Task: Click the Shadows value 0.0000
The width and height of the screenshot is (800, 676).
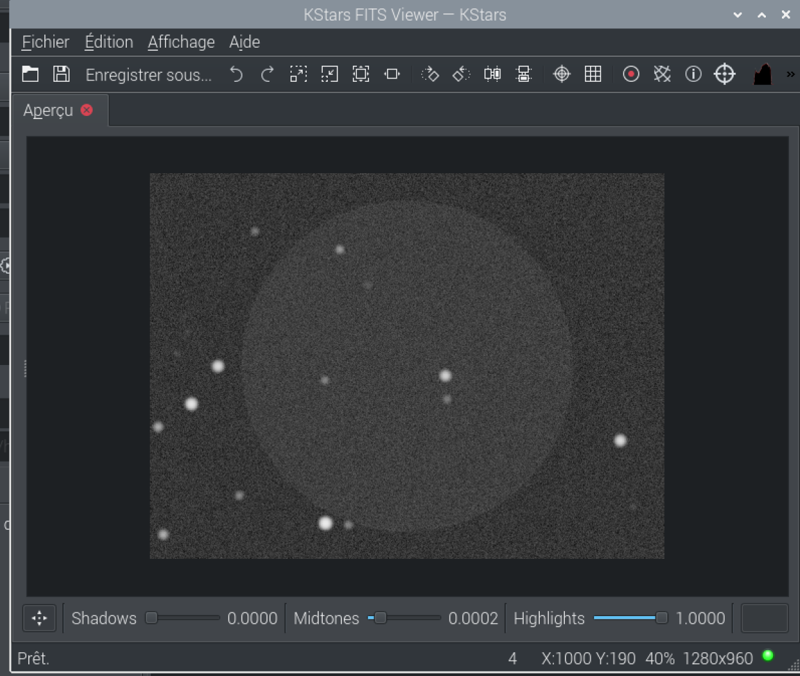Action: (252, 619)
